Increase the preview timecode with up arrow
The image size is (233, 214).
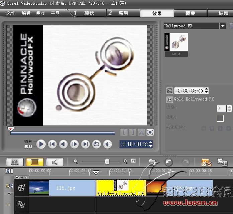pyautogui.click(x=150, y=143)
